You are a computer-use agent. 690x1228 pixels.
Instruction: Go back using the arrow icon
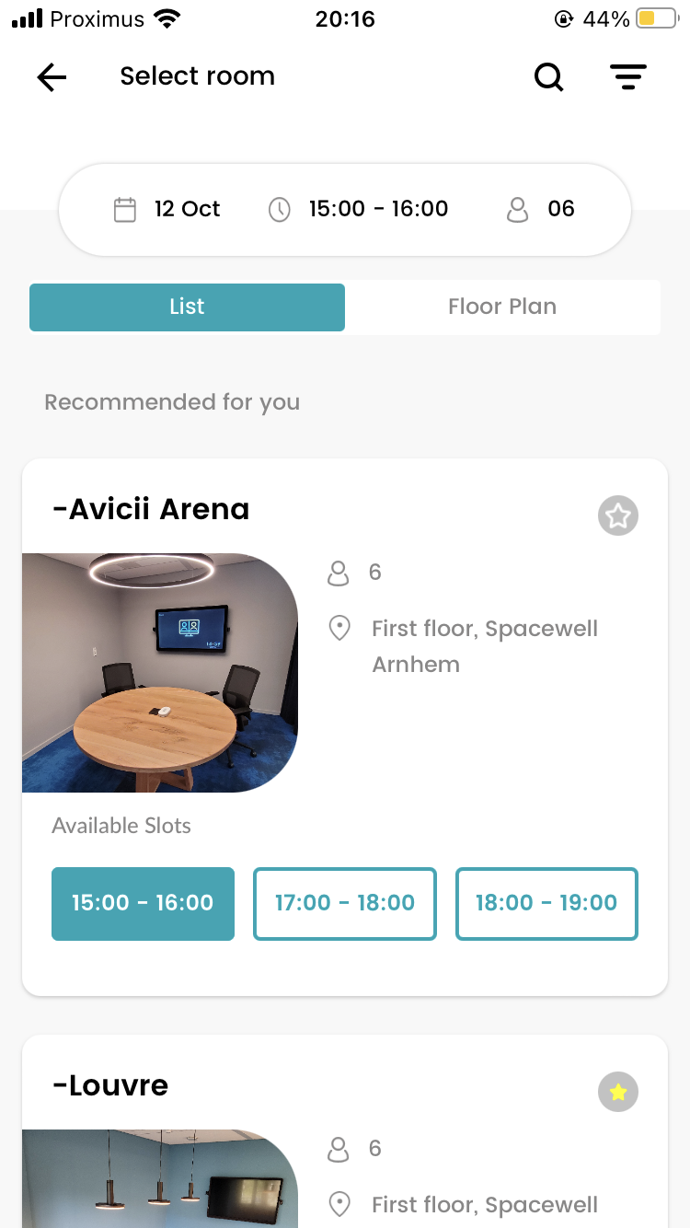[x=52, y=77]
